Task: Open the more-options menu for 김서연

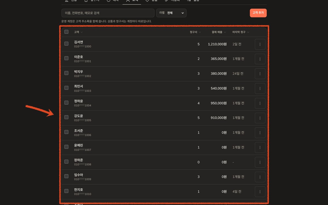Action: click(260, 44)
